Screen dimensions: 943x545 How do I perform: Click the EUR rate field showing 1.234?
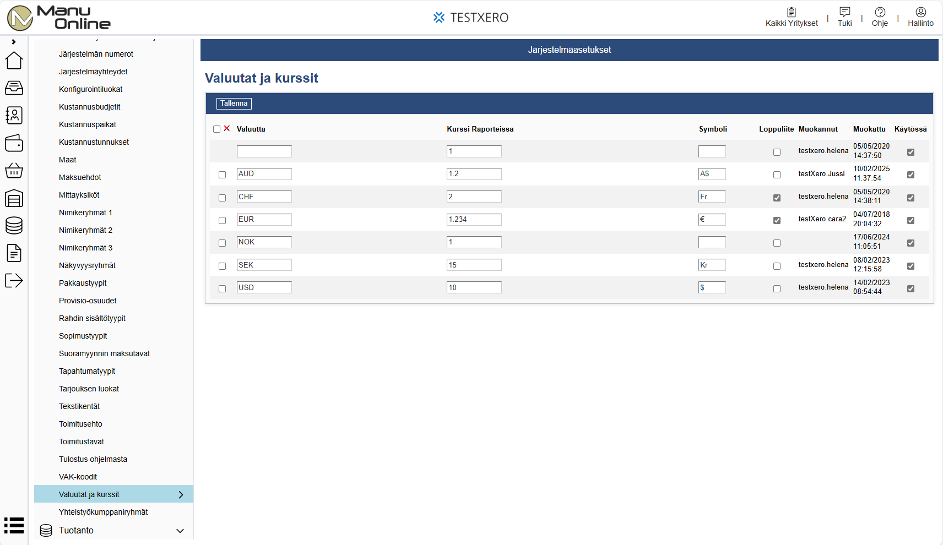(474, 220)
